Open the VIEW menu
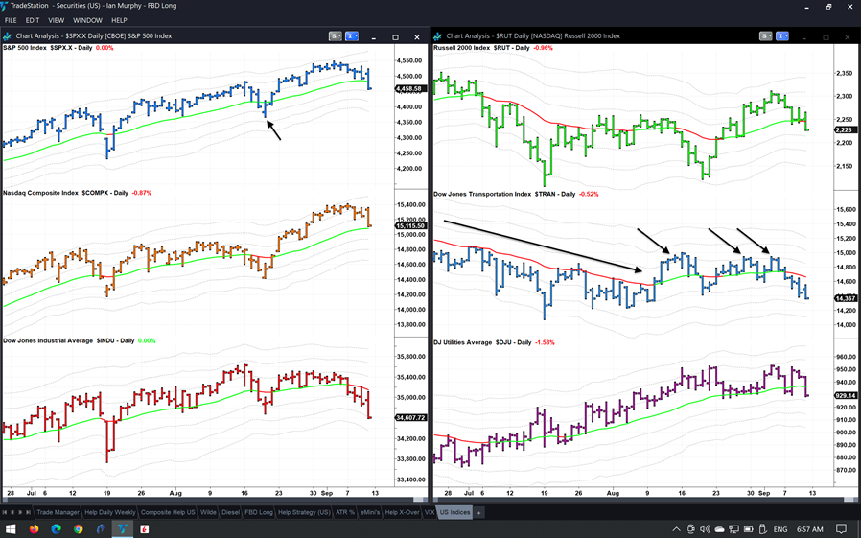861x538 pixels. pyautogui.click(x=57, y=20)
